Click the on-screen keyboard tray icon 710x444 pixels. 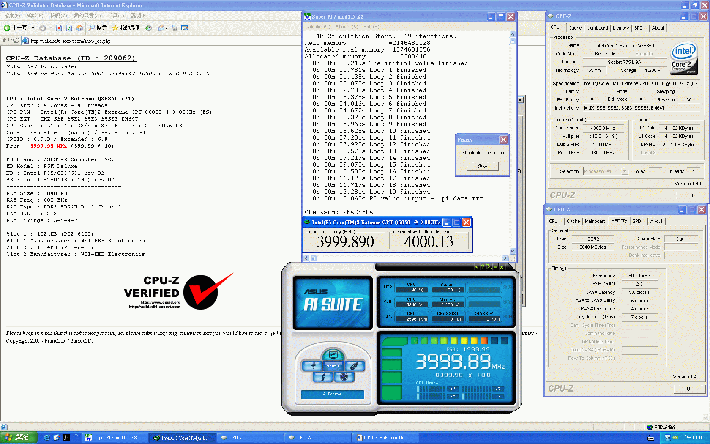pos(651,438)
